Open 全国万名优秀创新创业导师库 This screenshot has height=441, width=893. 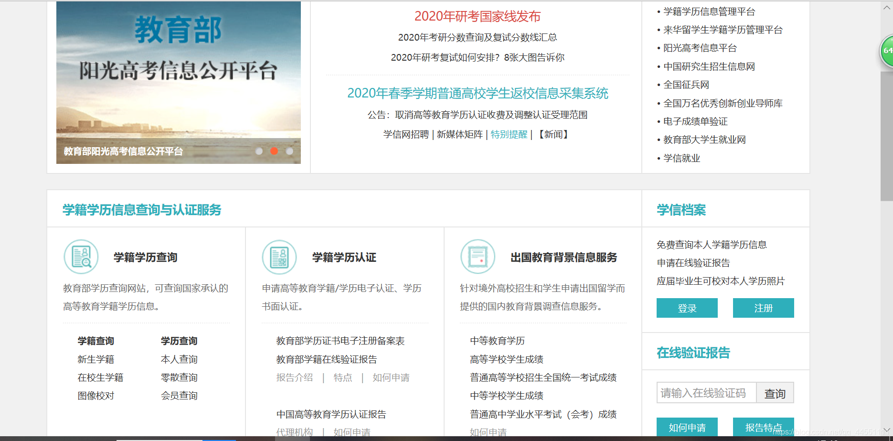723,103
